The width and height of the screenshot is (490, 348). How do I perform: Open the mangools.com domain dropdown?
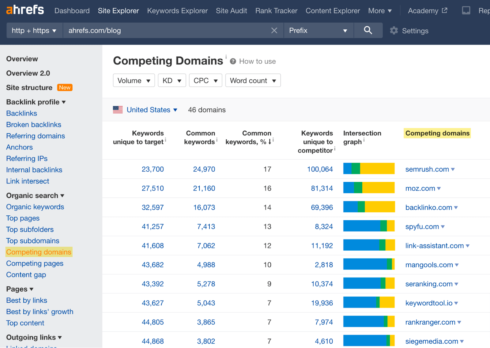457,265
